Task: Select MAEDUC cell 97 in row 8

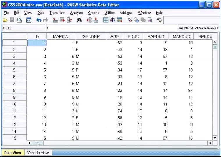Action: 181,90
